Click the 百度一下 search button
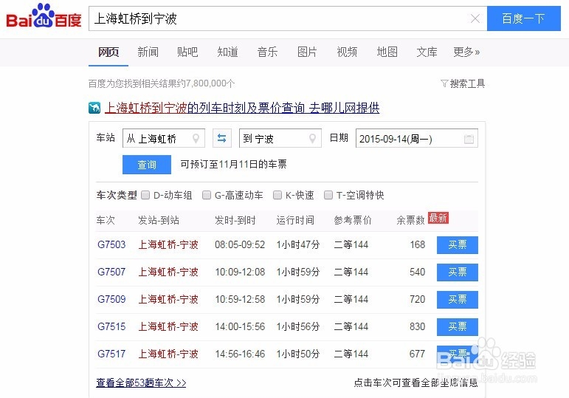The height and width of the screenshot is (398, 569). pos(524,18)
